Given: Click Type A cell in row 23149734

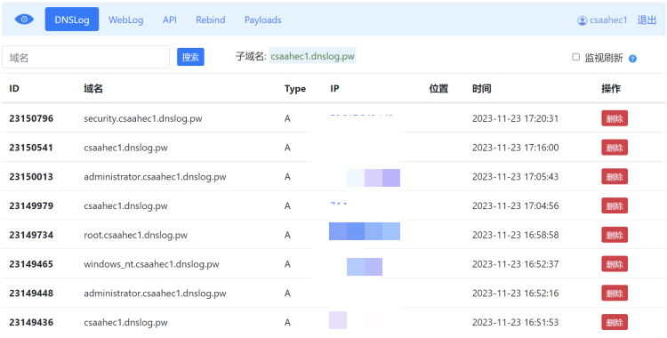Looking at the screenshot, I should [287, 235].
